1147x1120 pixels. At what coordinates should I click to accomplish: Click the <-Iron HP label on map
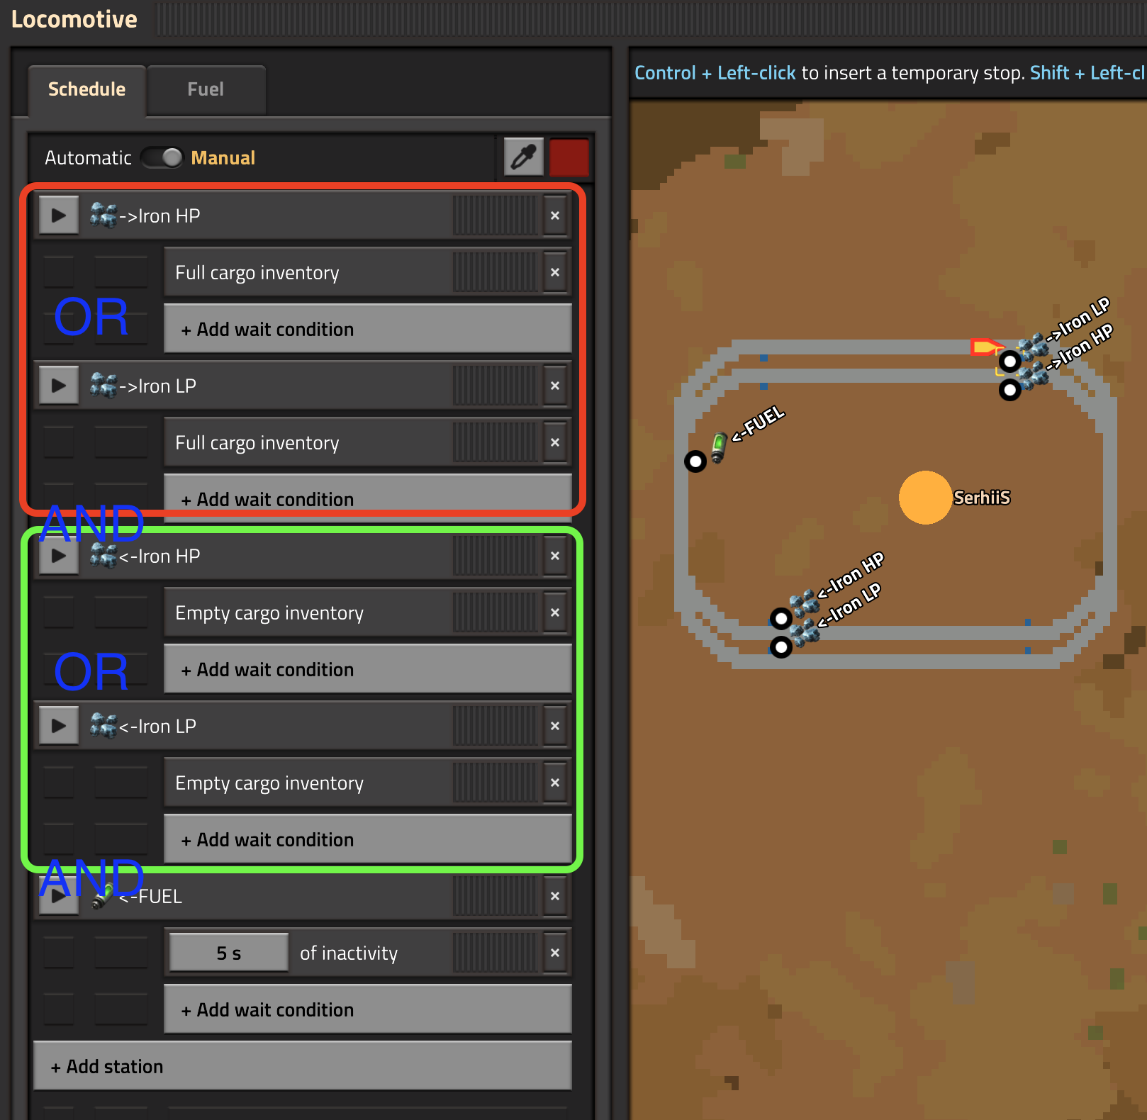click(851, 576)
